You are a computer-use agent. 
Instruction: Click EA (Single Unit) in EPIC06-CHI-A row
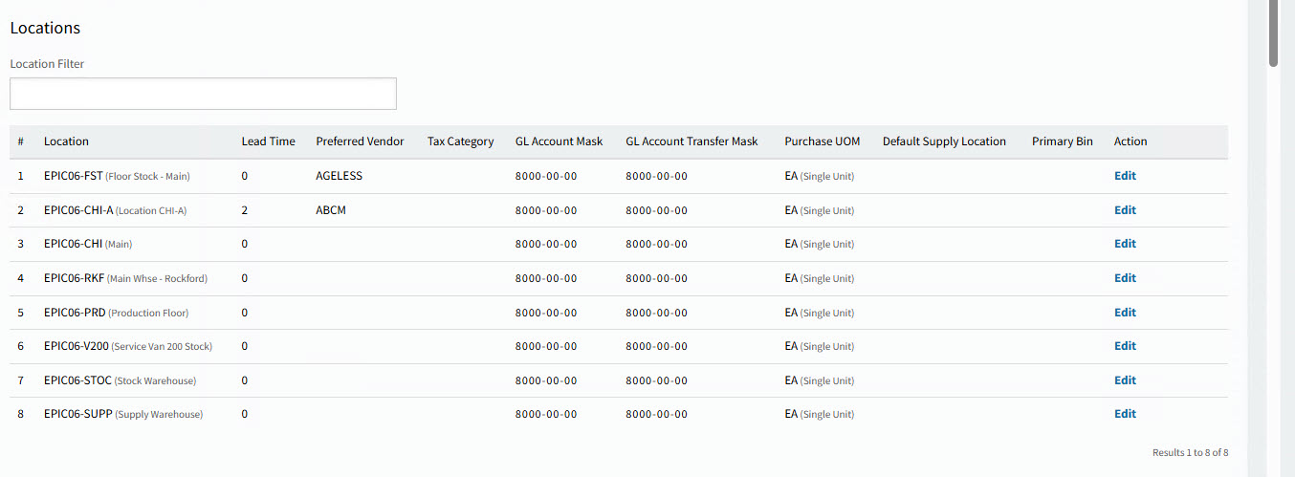coord(819,210)
